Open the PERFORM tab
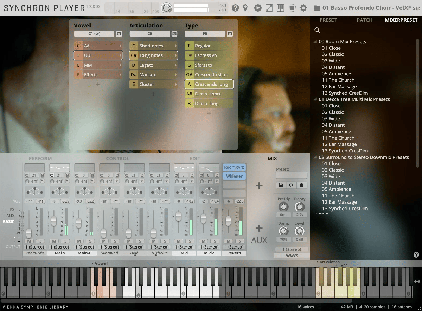This screenshot has width=422, height=311. [40, 159]
